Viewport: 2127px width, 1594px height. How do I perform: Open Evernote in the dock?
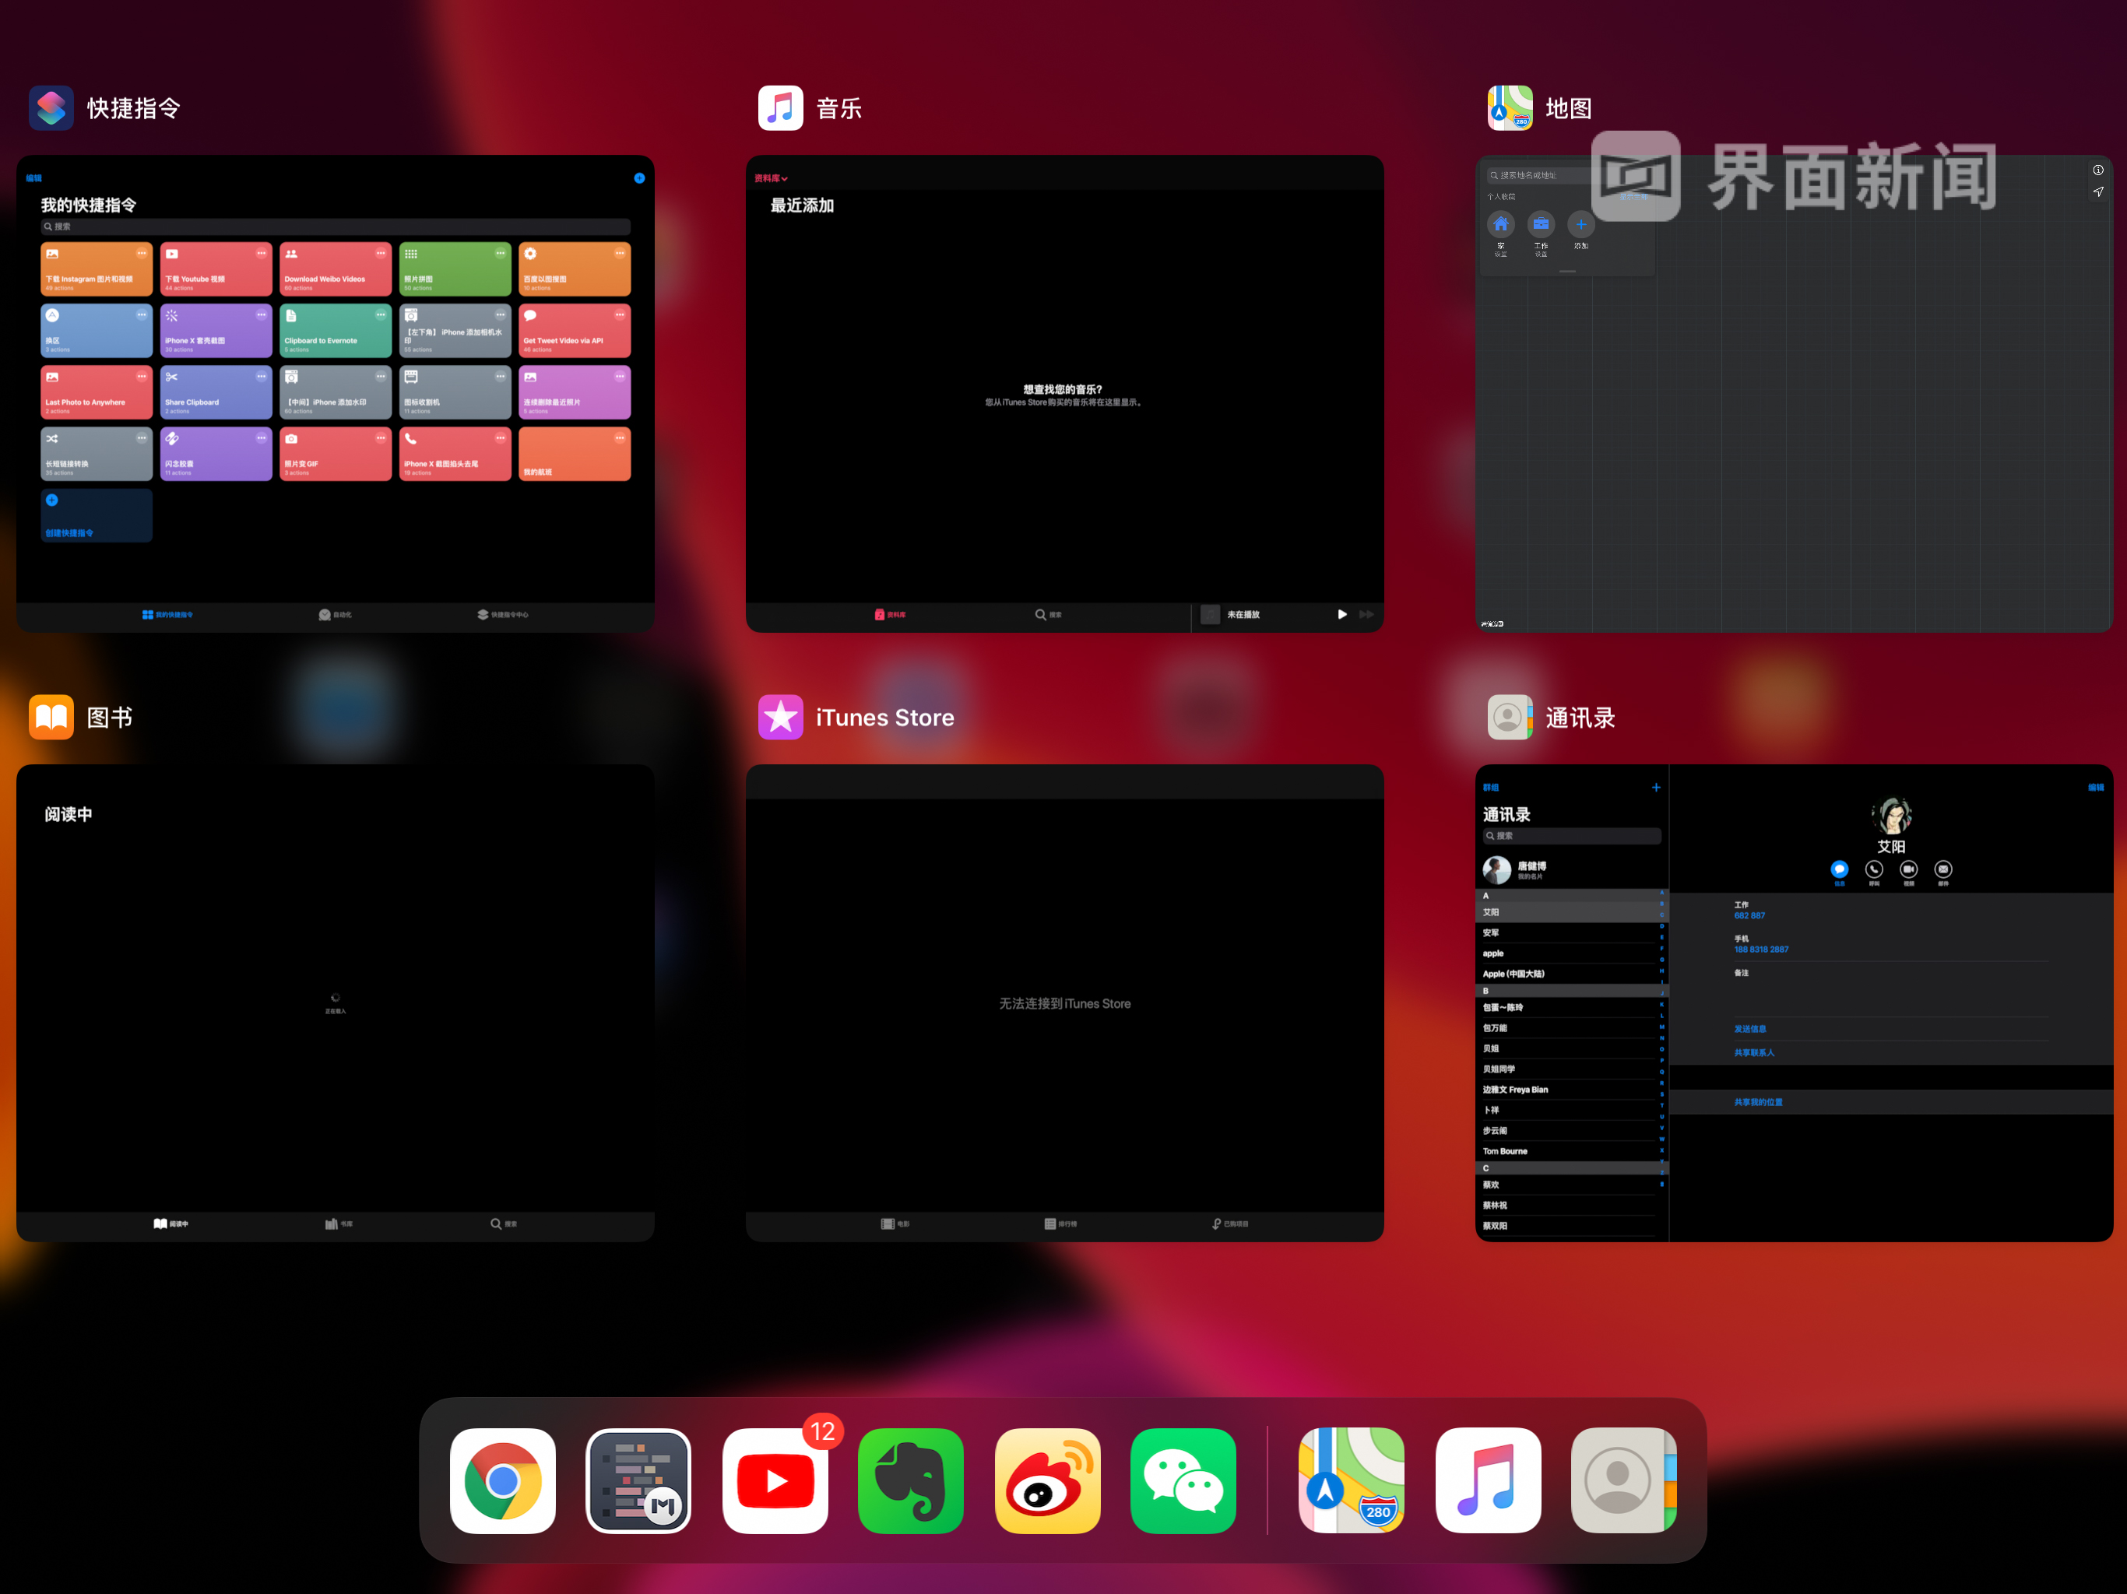click(911, 1480)
